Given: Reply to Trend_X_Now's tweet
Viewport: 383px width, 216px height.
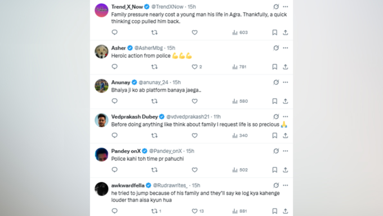Looking at the screenshot, I should pyautogui.click(x=114, y=32).
